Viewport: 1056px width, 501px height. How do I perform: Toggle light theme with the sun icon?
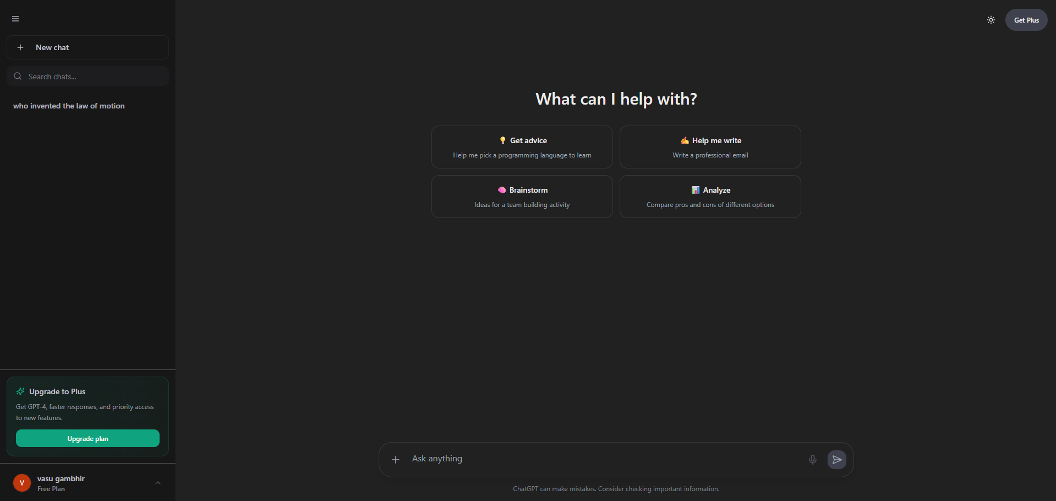point(991,20)
